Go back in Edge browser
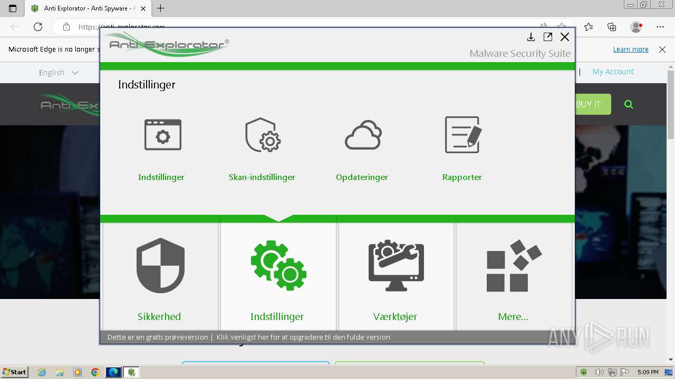The height and width of the screenshot is (379, 675). click(15, 27)
